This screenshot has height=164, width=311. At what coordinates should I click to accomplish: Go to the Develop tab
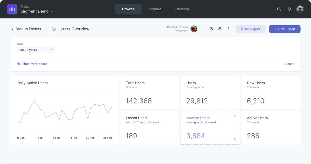coord(182,9)
